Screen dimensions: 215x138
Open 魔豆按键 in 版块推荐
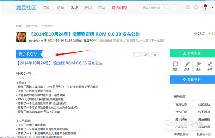pyautogui.click(x=204, y=119)
